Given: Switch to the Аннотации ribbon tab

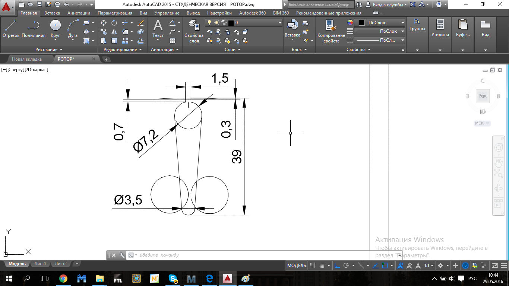Looking at the screenshot, I should (x=79, y=13).
